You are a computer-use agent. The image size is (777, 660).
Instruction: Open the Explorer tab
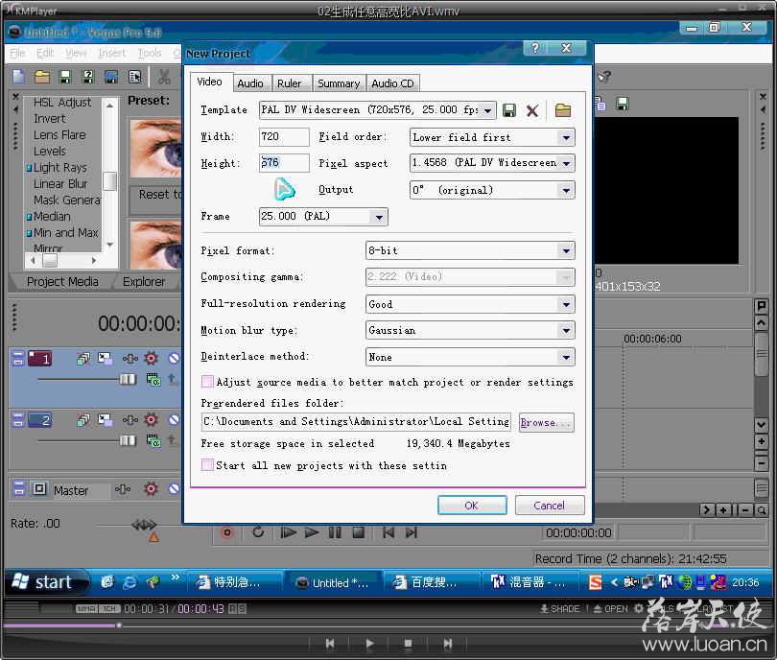tap(144, 281)
